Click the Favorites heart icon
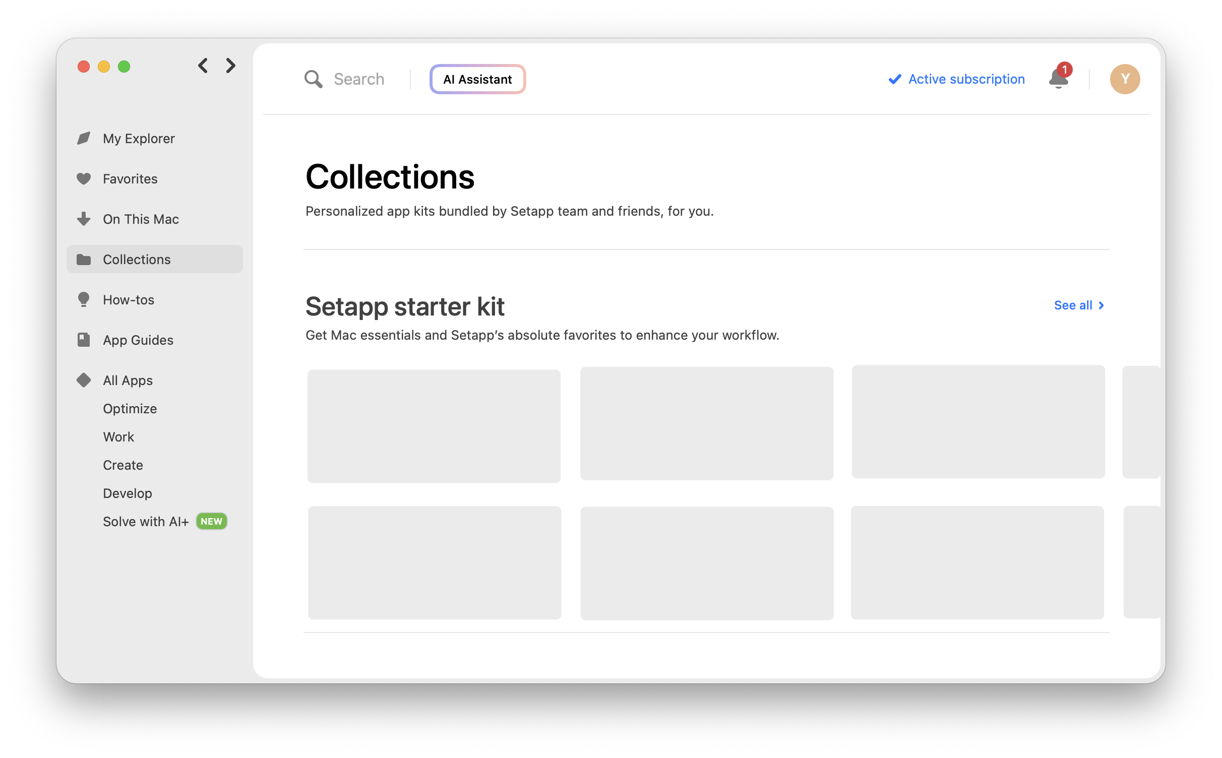 84,178
